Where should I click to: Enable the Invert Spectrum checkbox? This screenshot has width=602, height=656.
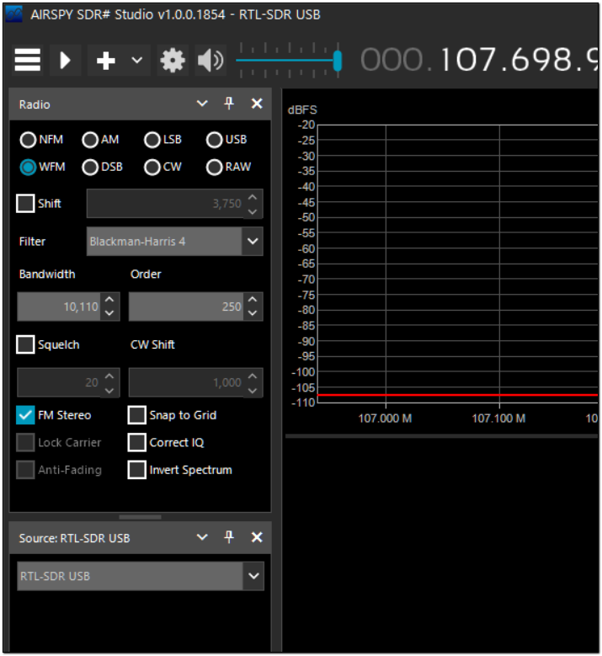(x=136, y=470)
